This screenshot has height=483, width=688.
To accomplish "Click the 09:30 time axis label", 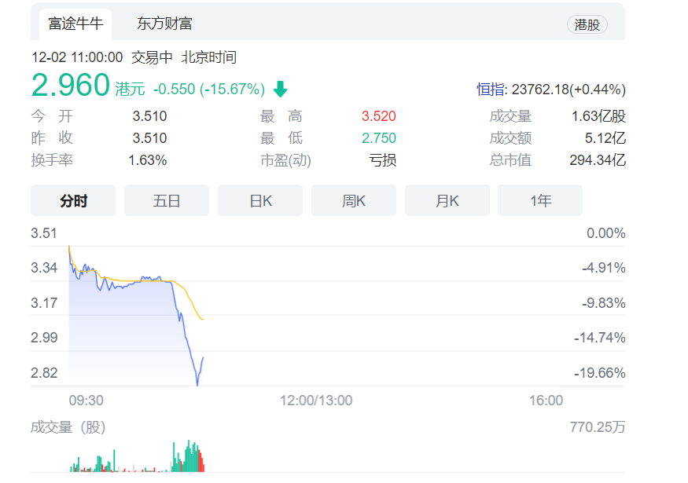I will (x=86, y=401).
